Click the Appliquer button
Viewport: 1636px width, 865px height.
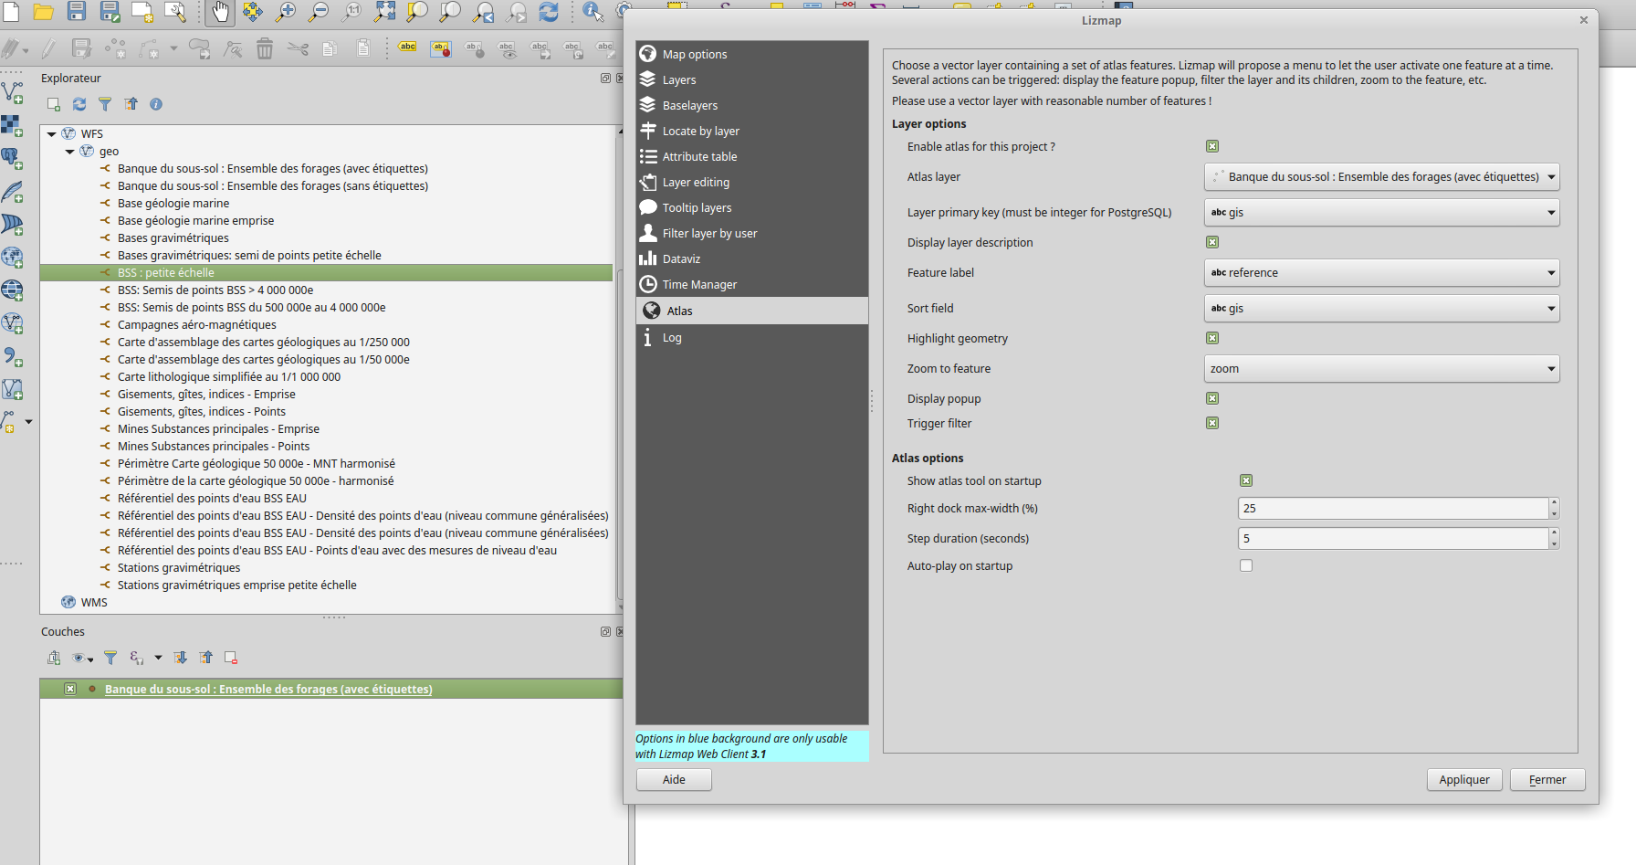click(x=1464, y=779)
